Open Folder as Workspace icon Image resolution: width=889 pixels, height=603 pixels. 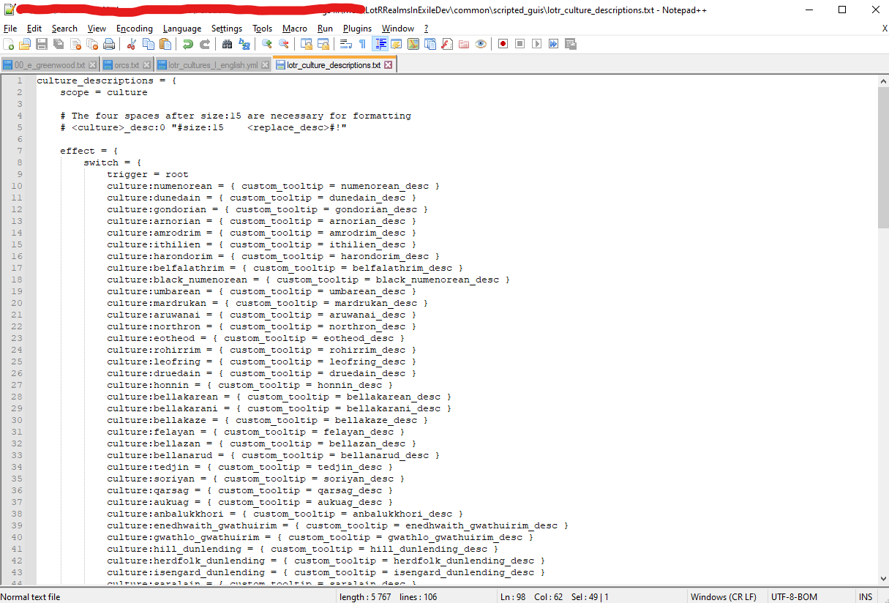point(463,44)
